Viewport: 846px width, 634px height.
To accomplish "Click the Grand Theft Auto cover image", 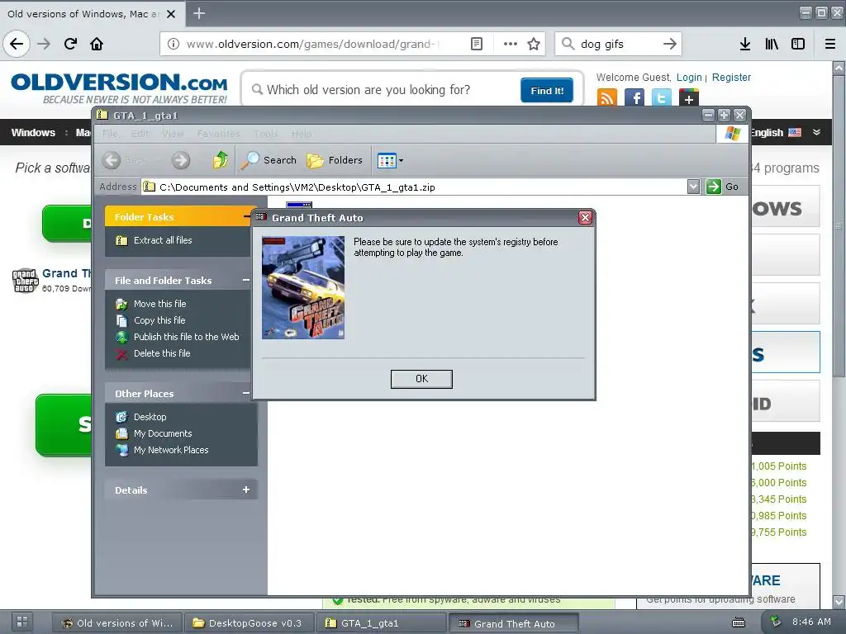I will pos(303,287).
